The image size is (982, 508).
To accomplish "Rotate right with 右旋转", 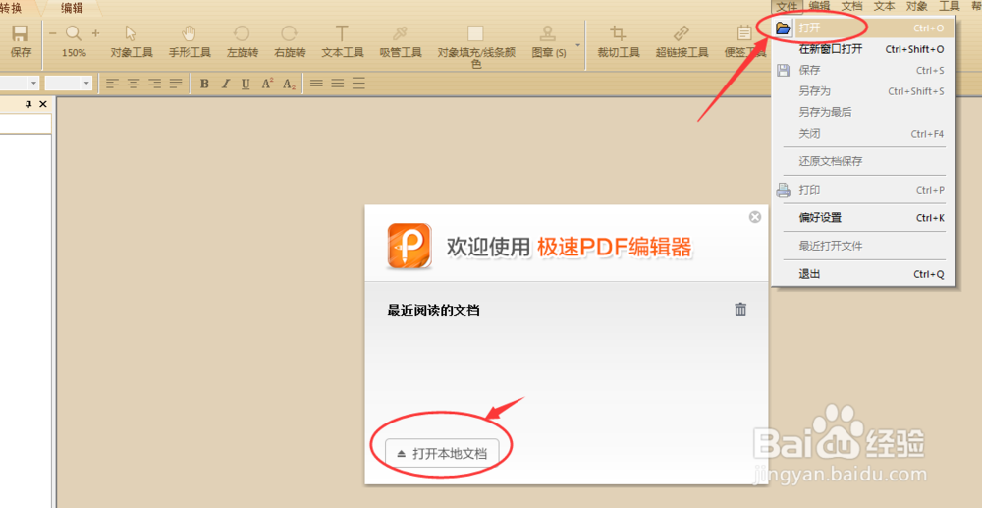I will coord(290,41).
